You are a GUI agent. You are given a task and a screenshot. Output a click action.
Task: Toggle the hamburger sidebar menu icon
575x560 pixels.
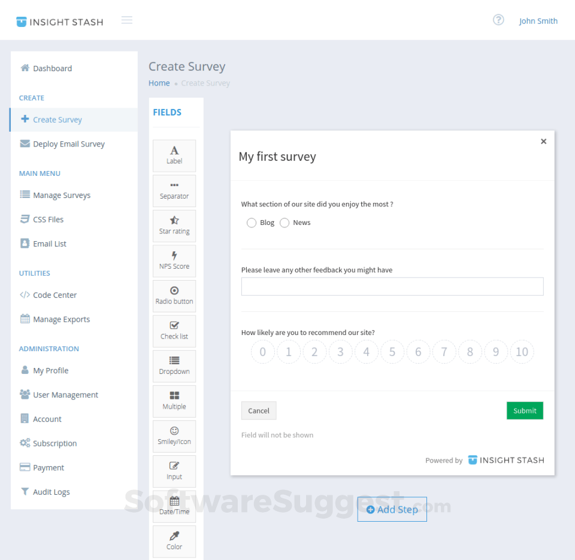pos(127,20)
